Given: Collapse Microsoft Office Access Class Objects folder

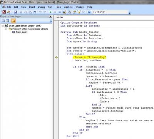Looking at the screenshot, I should [x=6, y=29].
